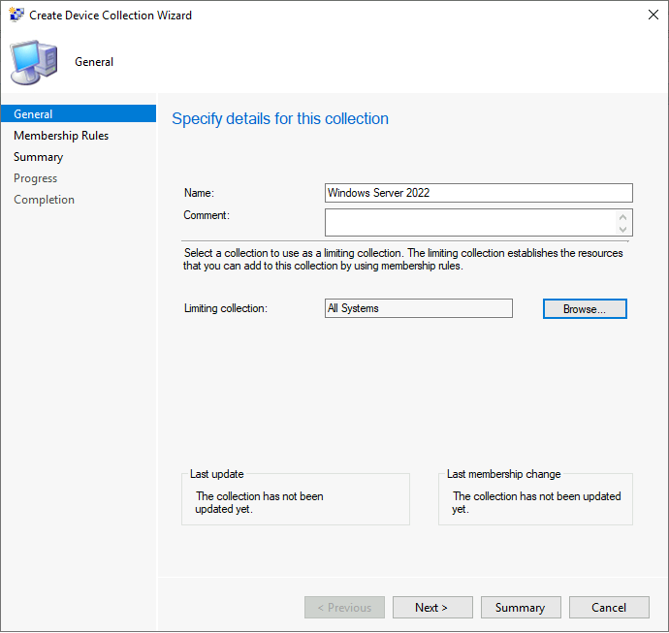
Task: Click the Limiting collection field showing All Systems
Action: tap(419, 308)
